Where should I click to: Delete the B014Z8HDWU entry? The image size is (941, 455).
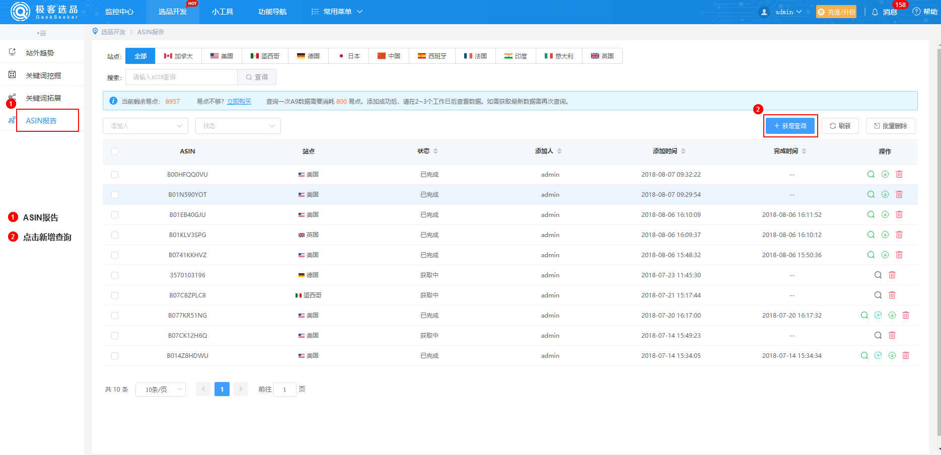point(906,355)
